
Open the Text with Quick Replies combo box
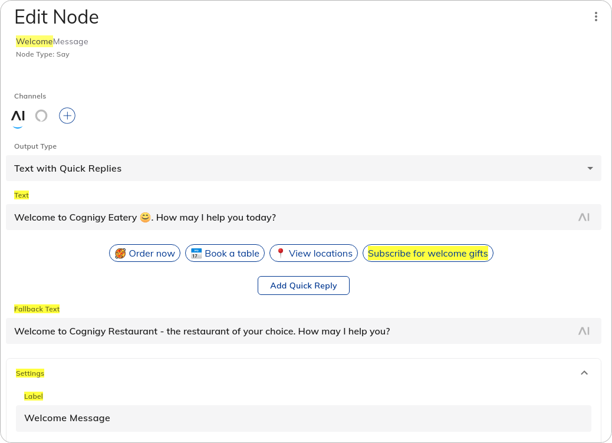295,169
